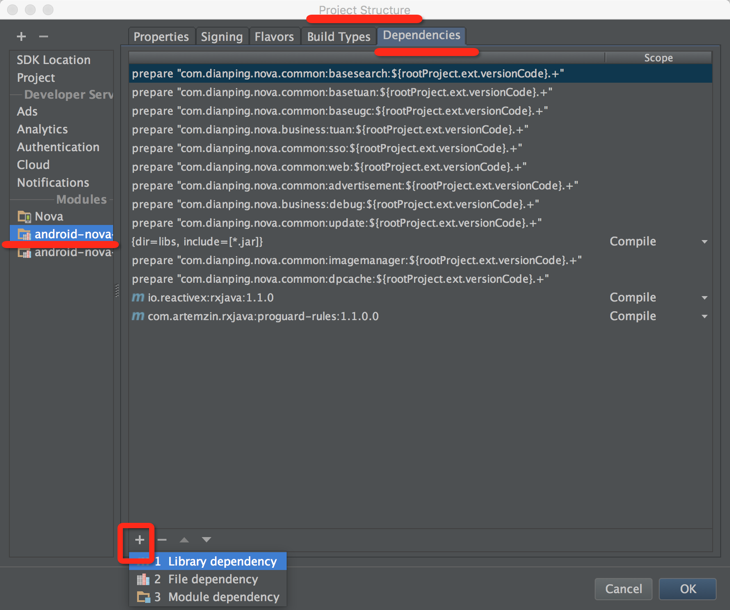Screen dimensions: 730x610
Task: Select the common:update prepare dependency row
Action: [421, 223]
